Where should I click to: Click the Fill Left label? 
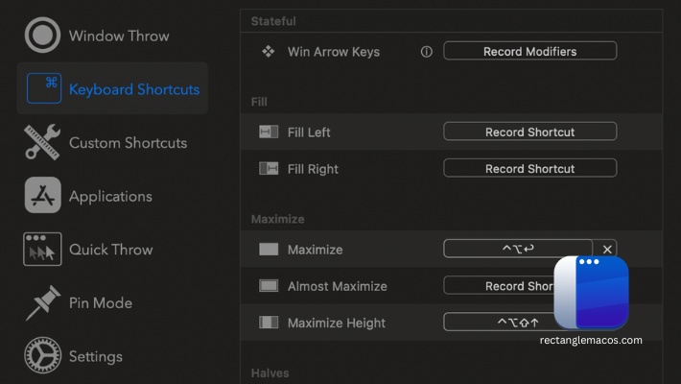[x=309, y=132]
